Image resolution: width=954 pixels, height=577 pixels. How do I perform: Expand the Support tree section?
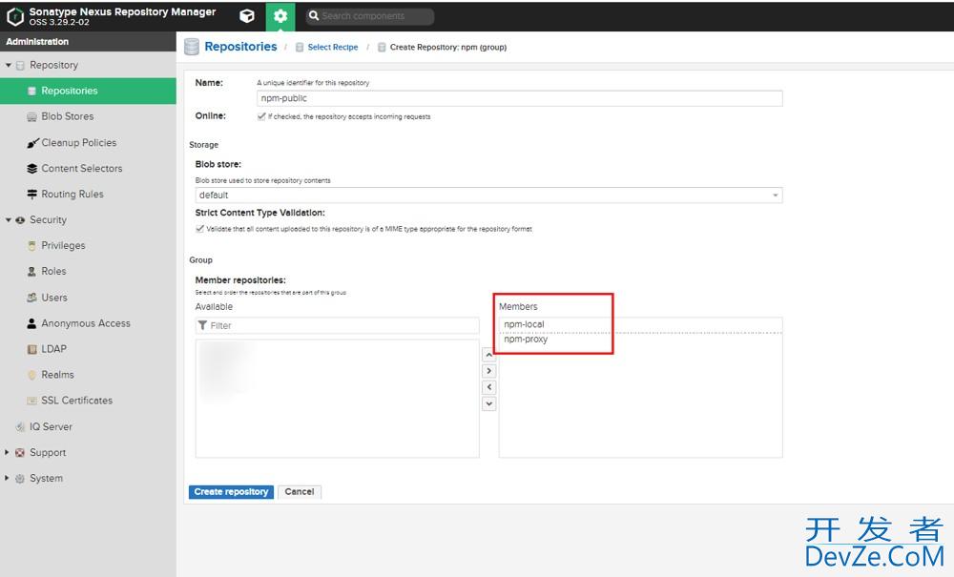(8, 452)
